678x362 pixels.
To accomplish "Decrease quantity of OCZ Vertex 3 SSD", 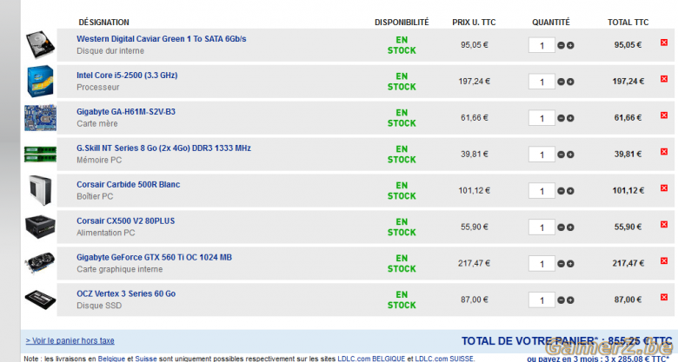I will pos(561,300).
